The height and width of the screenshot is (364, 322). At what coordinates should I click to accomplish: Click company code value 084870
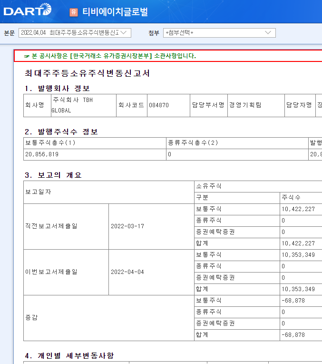click(x=159, y=105)
